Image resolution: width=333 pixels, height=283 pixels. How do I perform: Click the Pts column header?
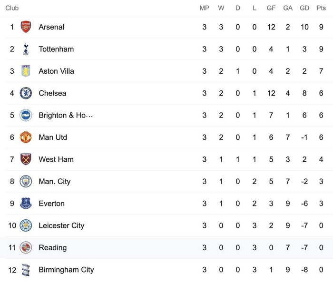[x=321, y=8]
